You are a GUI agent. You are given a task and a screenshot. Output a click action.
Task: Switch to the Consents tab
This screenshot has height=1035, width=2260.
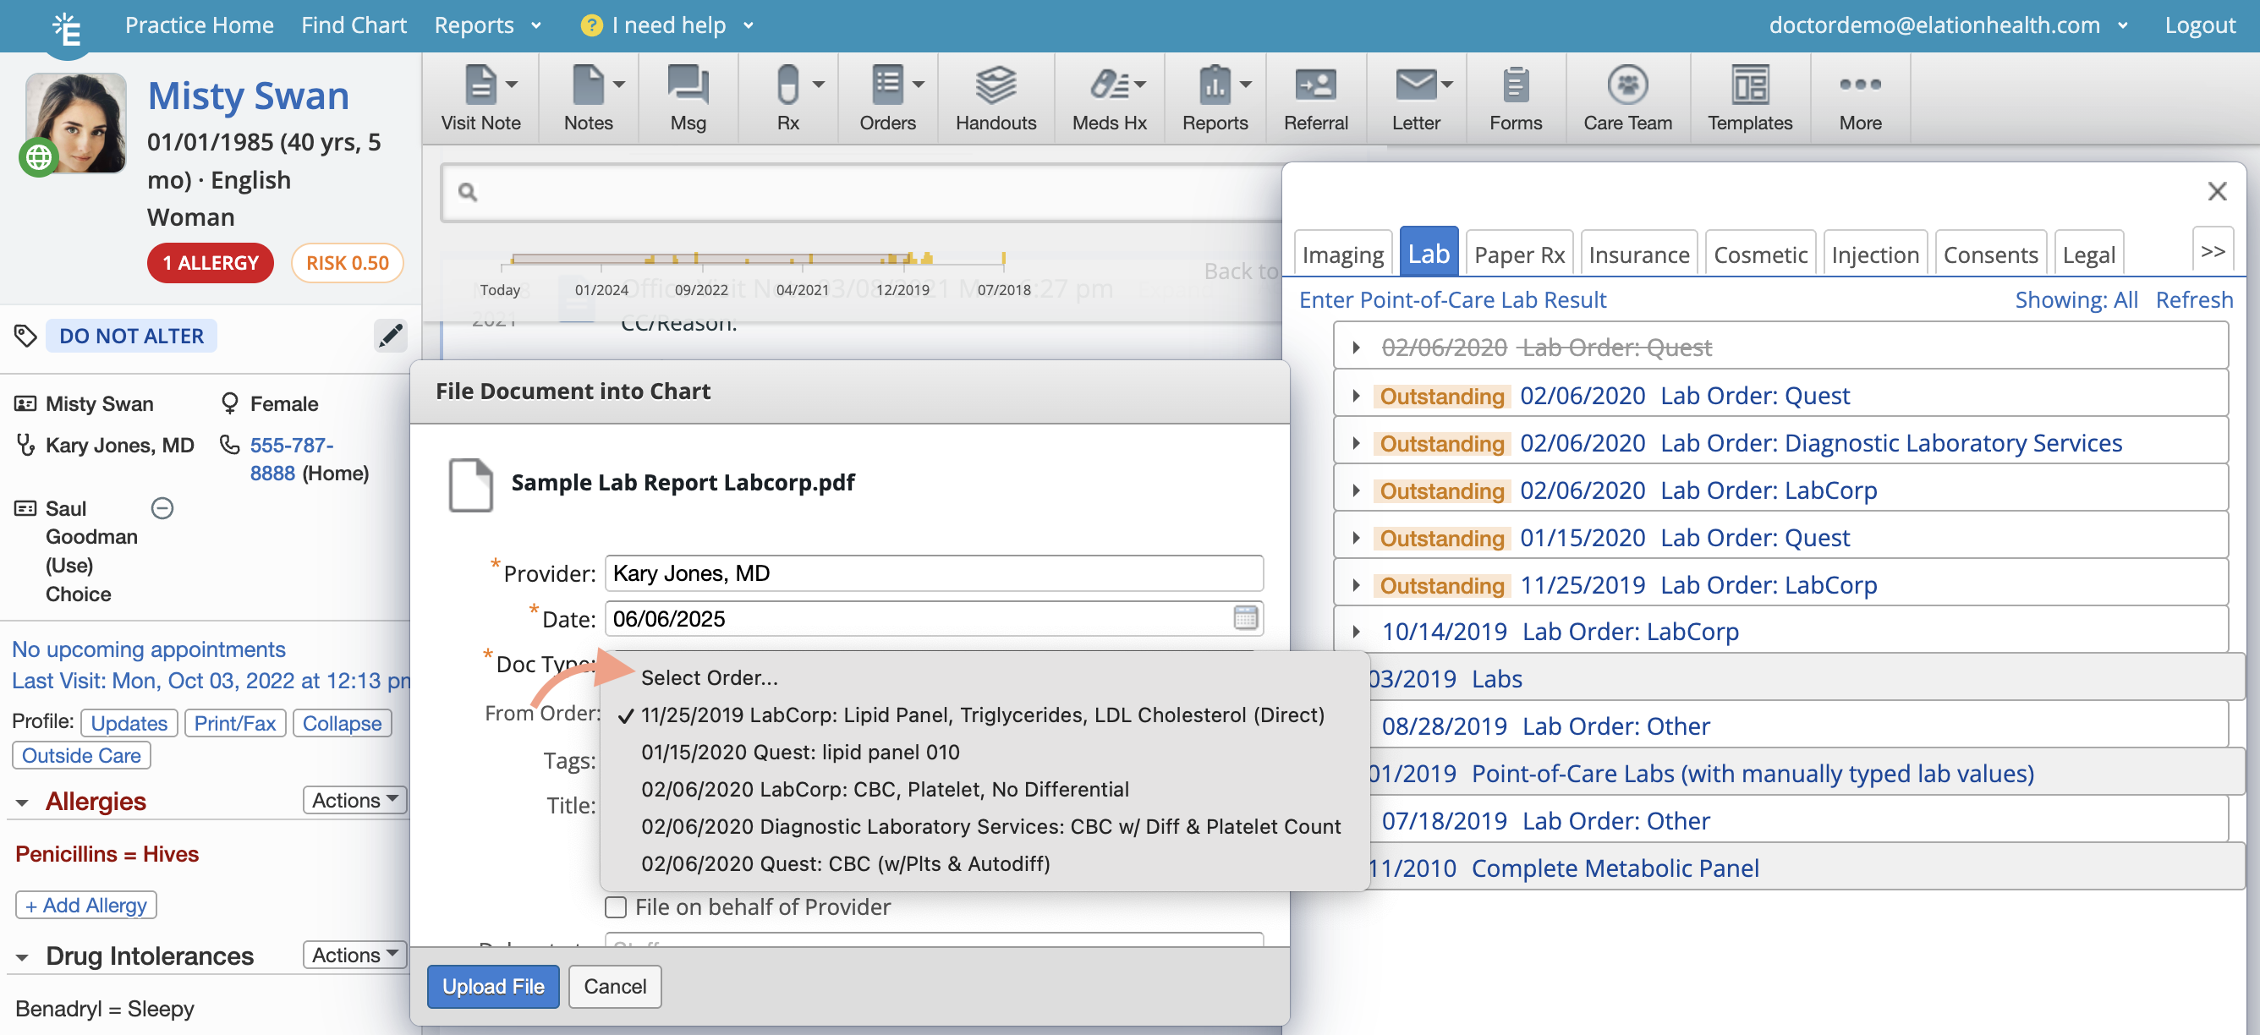pyautogui.click(x=1990, y=254)
